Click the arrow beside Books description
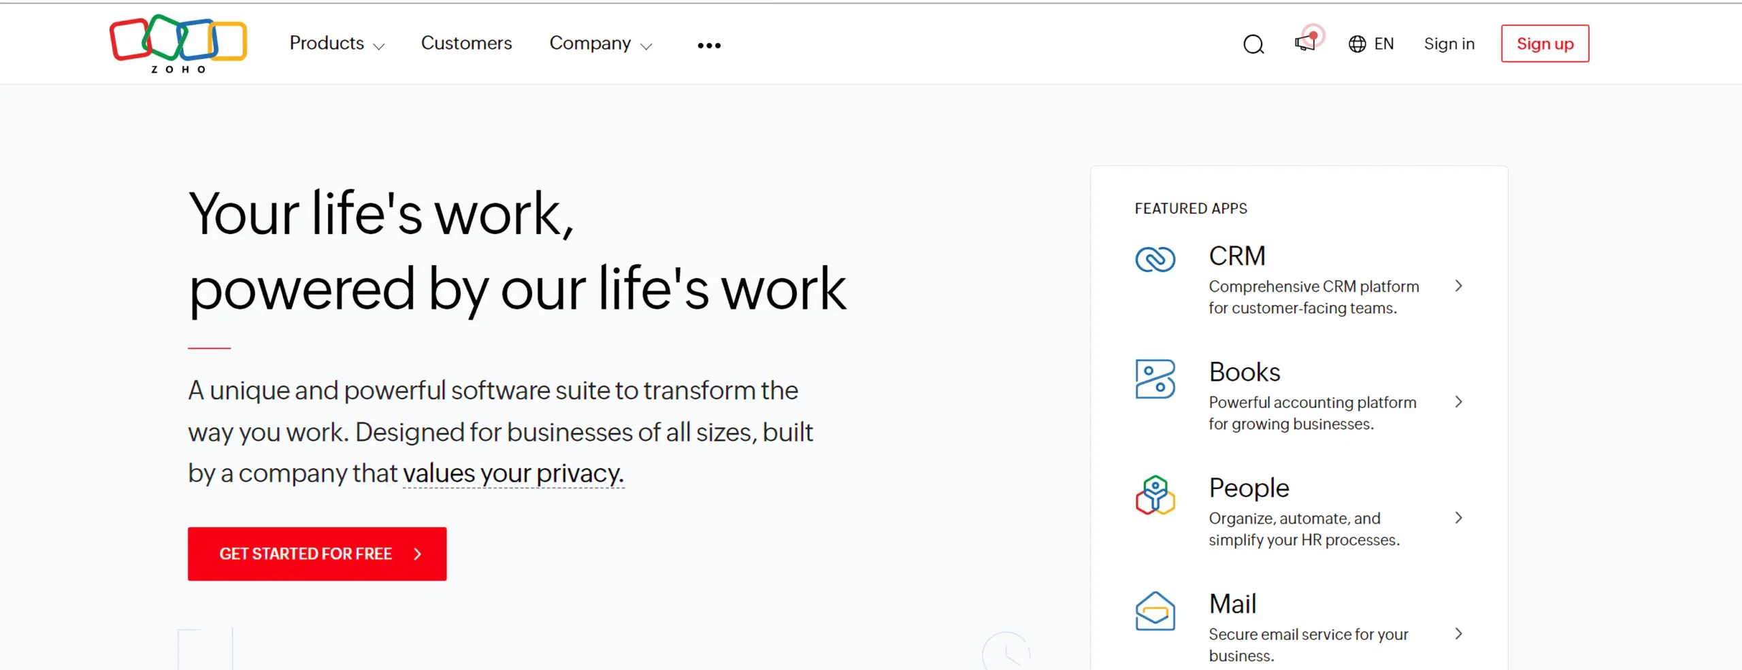Screen dimensions: 1742x670 (x=1458, y=402)
